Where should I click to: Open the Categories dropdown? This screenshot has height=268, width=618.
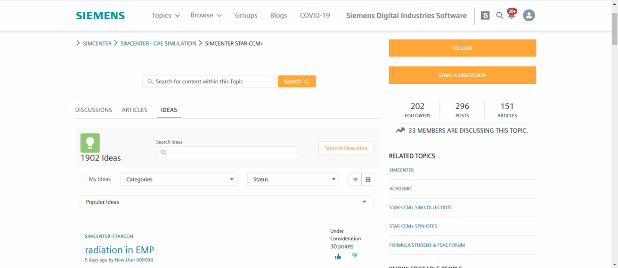click(x=179, y=179)
